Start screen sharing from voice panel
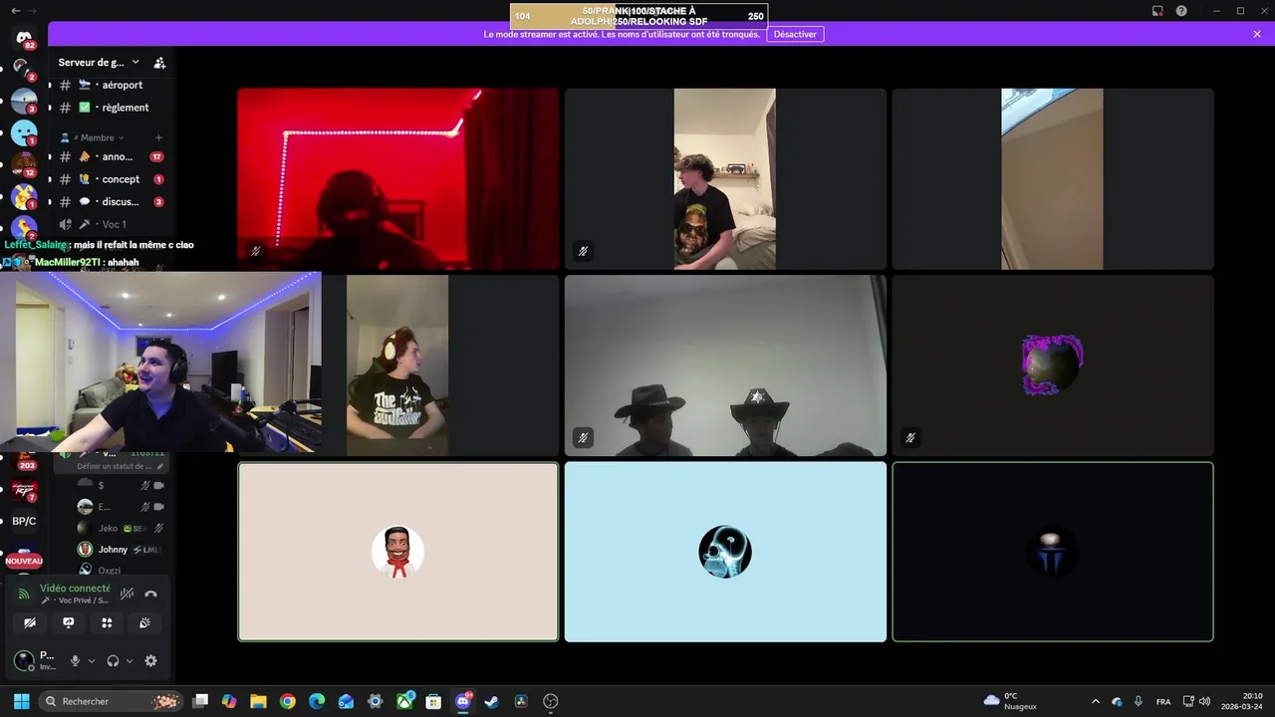Viewport: 1275px width, 717px height. (x=68, y=622)
